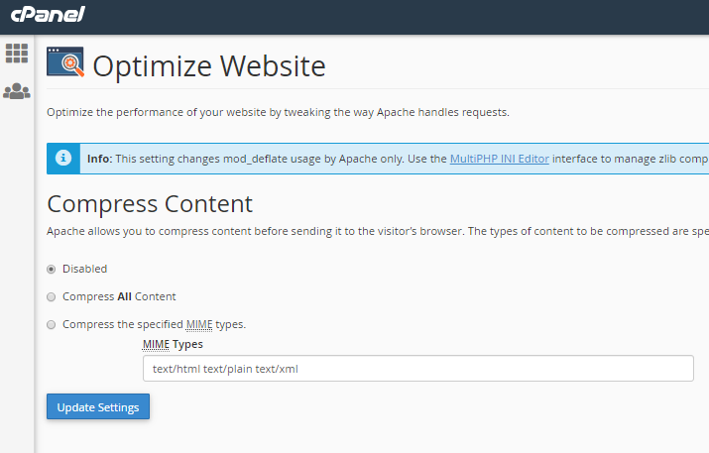Focus the MIME Types text field

(x=418, y=369)
